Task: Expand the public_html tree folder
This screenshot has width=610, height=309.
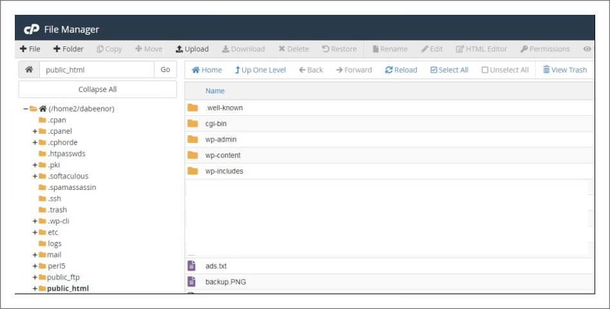Action: click(x=35, y=288)
